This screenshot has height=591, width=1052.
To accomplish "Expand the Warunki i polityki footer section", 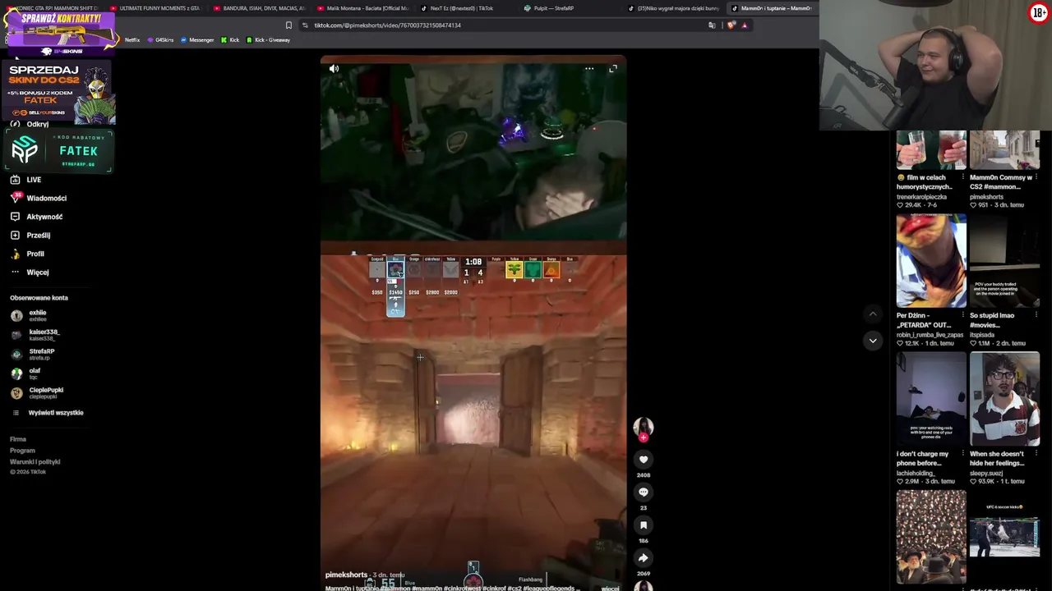I will click(35, 461).
